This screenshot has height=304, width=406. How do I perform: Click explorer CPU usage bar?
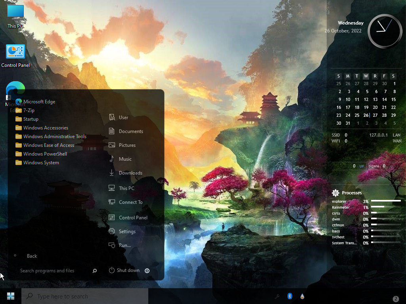(x=386, y=201)
